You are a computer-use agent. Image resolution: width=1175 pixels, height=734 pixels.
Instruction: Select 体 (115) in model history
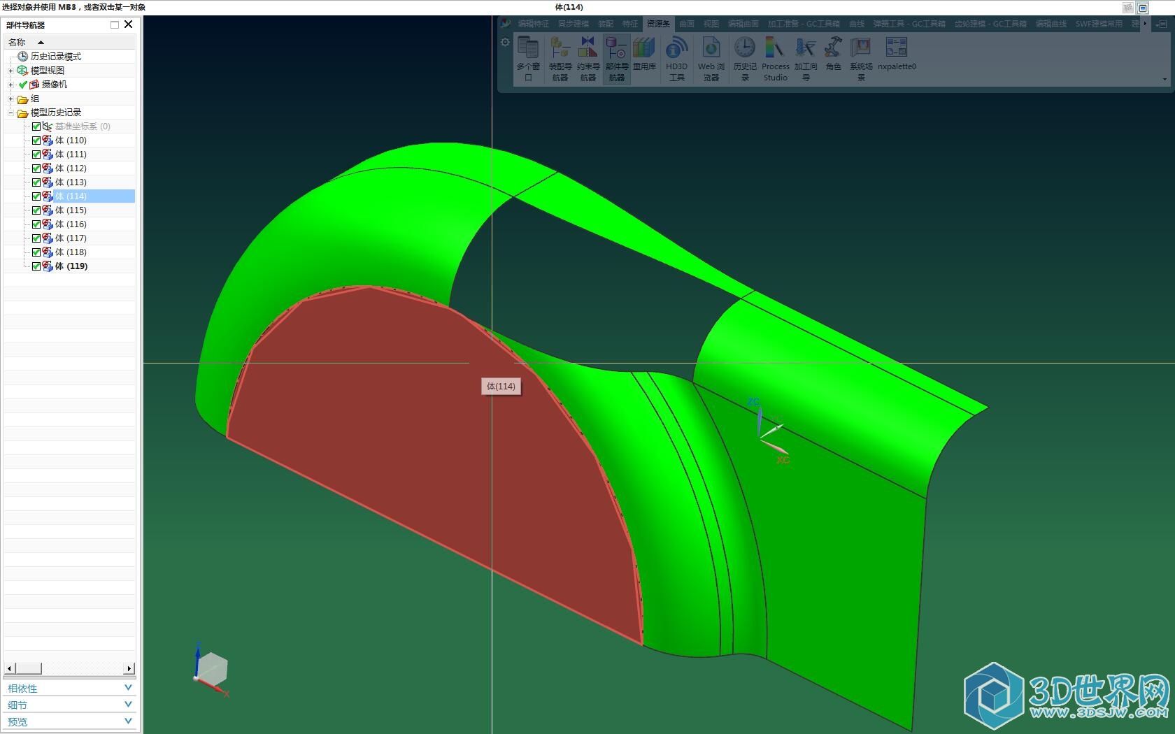tap(71, 210)
